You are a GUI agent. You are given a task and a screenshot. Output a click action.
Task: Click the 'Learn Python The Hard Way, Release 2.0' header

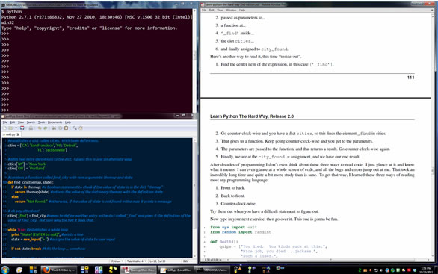point(252,116)
